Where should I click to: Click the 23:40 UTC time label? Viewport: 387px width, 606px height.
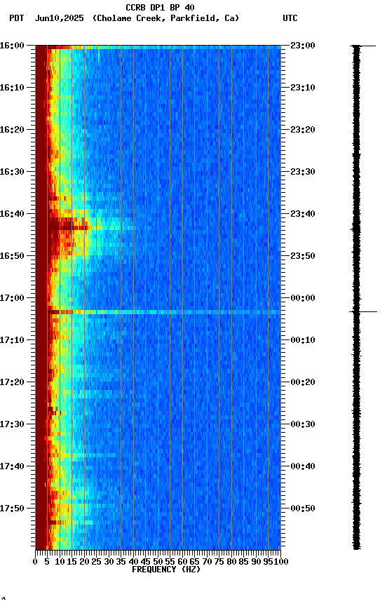303,214
